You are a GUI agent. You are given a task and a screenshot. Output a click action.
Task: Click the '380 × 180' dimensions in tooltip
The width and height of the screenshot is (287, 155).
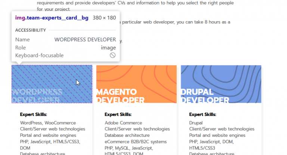[x=104, y=18]
